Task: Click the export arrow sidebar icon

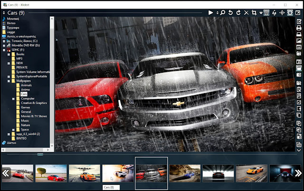Action: (299, 109)
